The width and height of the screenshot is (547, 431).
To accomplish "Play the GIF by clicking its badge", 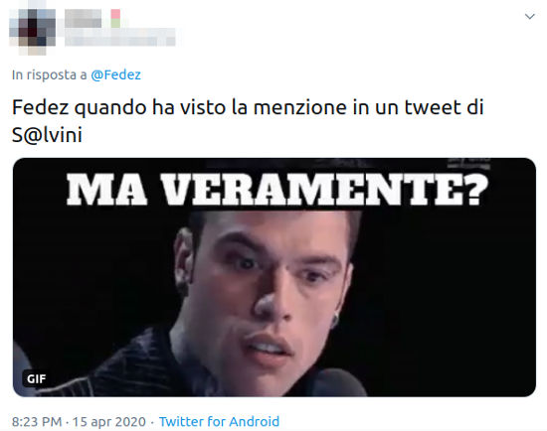I will click(x=36, y=378).
